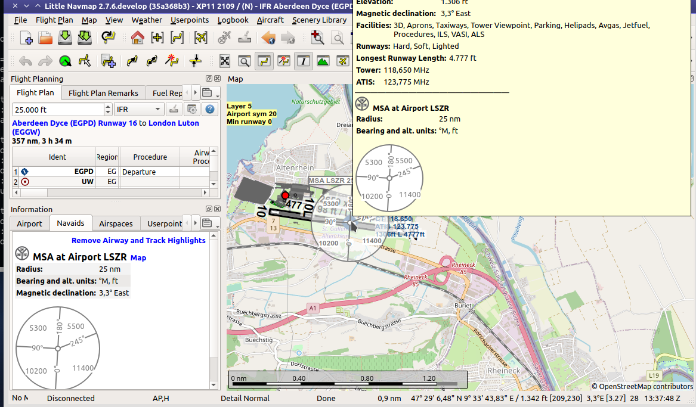Save the flight plan
The image size is (696, 407).
[65, 38]
